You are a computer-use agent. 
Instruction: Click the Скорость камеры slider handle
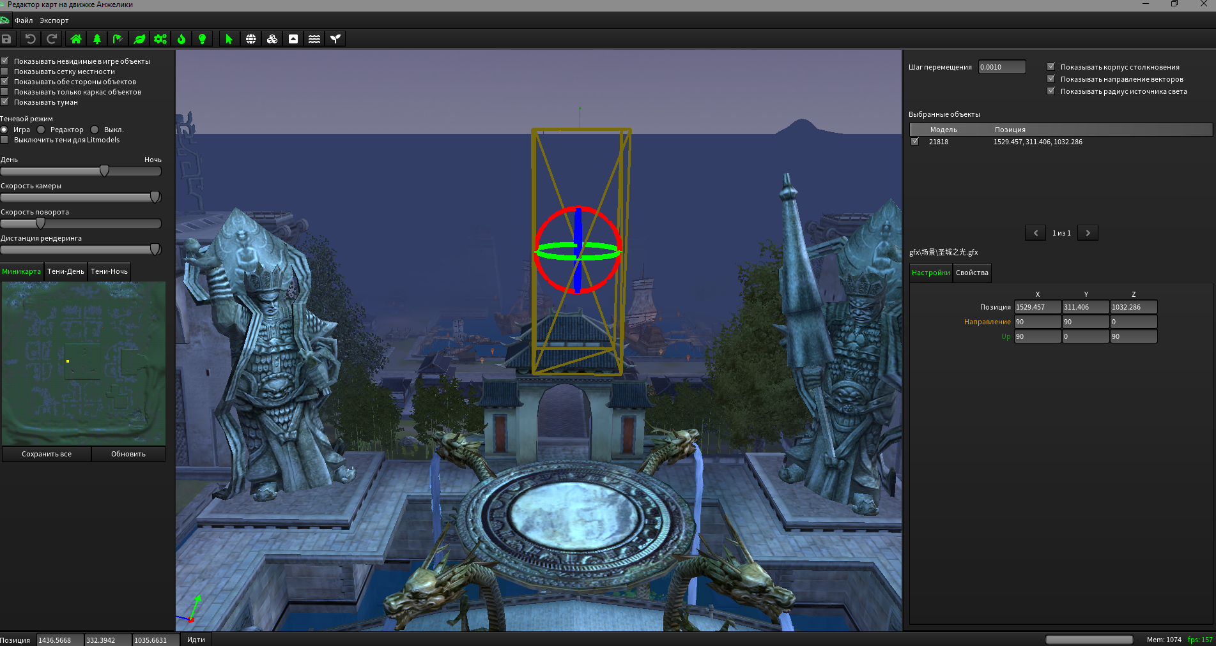tap(155, 197)
